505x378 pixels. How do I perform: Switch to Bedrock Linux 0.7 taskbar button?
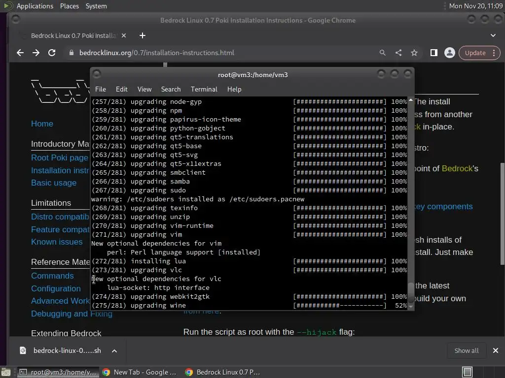223,372
